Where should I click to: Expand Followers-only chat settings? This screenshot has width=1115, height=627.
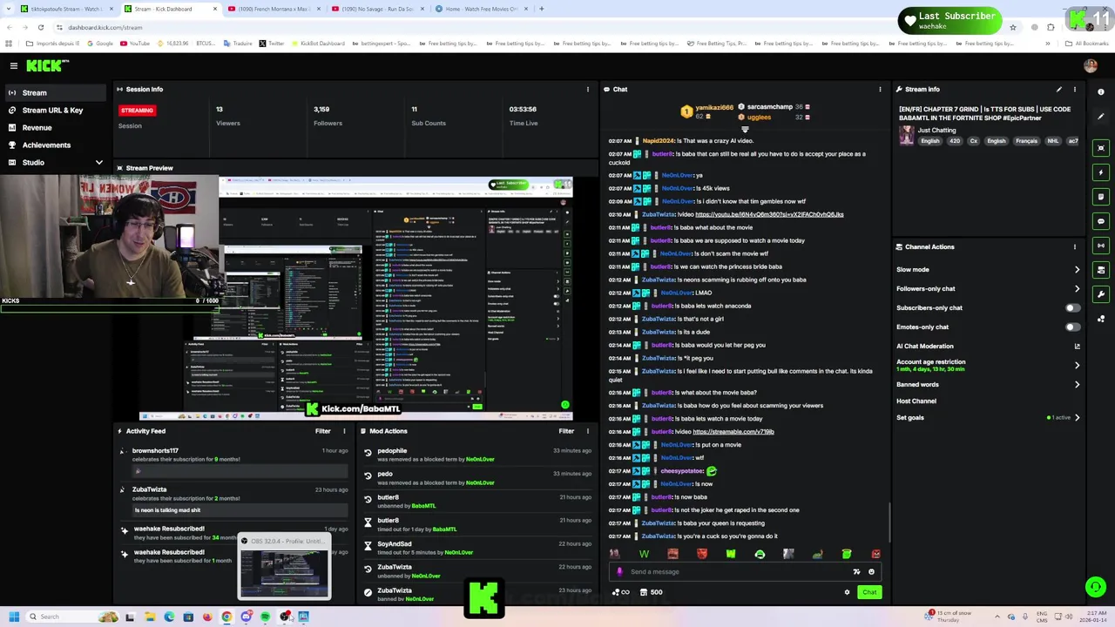point(1077,288)
